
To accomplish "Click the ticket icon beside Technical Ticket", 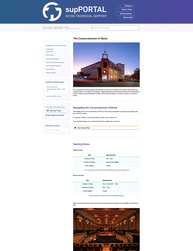I will coord(48,111).
